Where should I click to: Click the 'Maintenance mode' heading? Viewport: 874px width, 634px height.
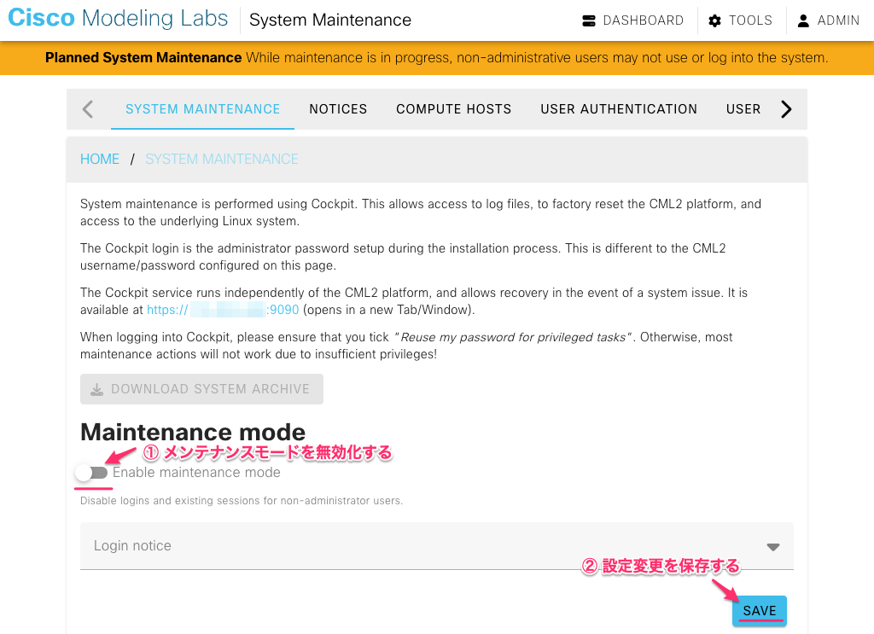[x=193, y=432]
